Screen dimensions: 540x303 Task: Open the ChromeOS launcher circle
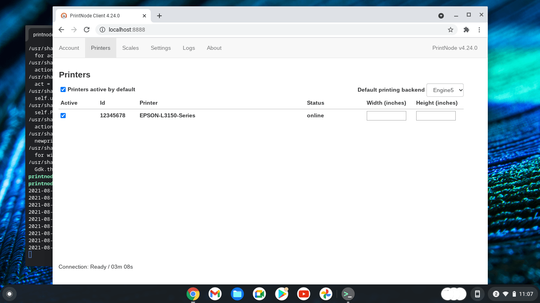(9, 294)
